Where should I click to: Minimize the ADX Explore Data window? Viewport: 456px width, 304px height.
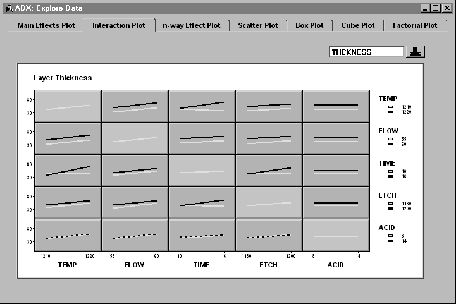[x=425, y=8]
